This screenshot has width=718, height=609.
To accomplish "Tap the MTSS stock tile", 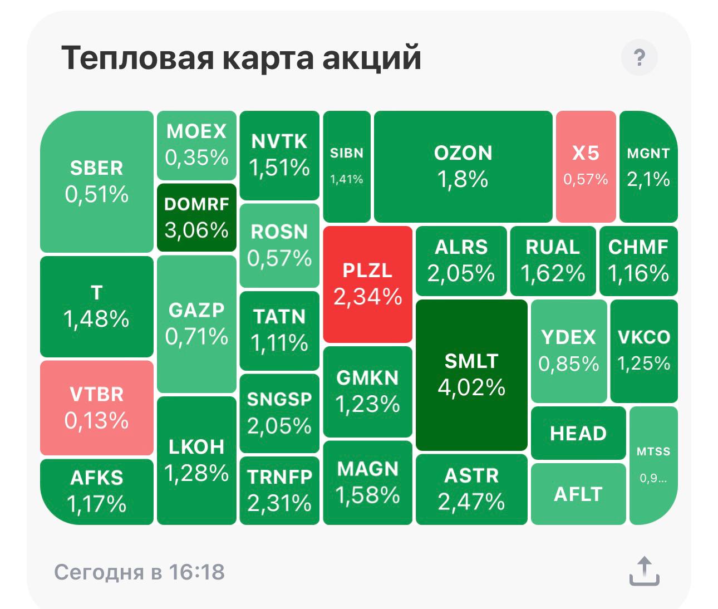I will [653, 465].
